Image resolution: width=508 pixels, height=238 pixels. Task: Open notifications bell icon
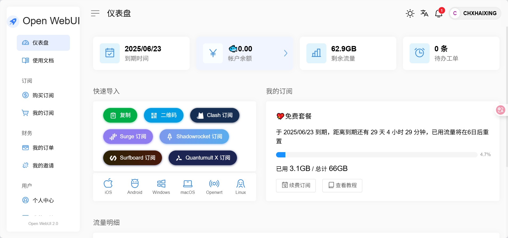[439, 13]
